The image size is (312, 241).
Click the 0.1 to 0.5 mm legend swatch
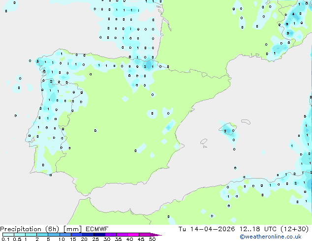[8, 235]
